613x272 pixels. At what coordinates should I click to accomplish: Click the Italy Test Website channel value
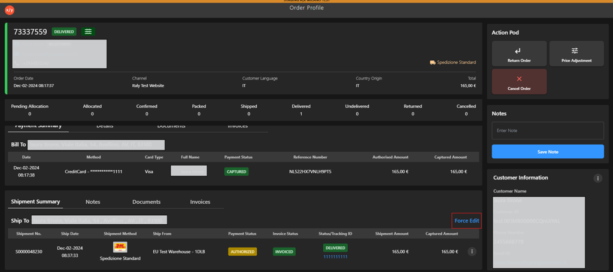[148, 85]
